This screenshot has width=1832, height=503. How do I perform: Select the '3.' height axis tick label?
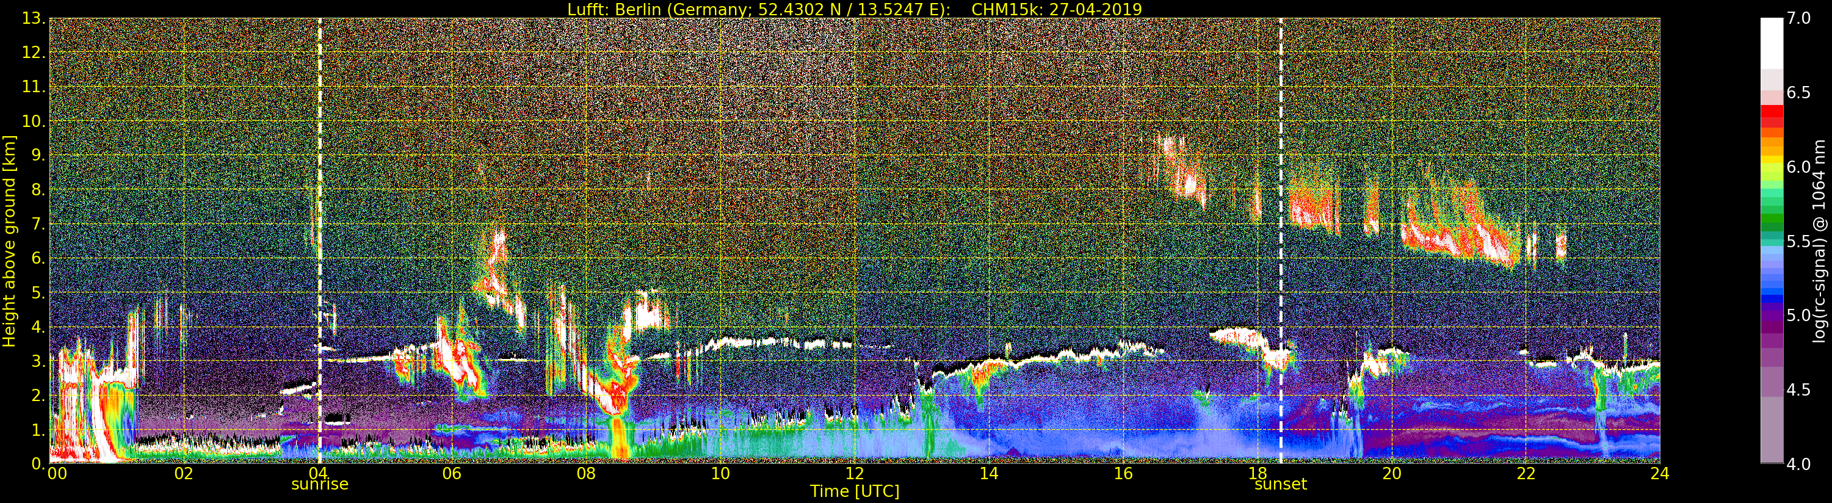38,361
